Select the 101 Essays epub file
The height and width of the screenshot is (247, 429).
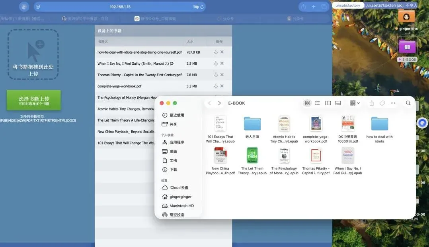click(x=220, y=129)
